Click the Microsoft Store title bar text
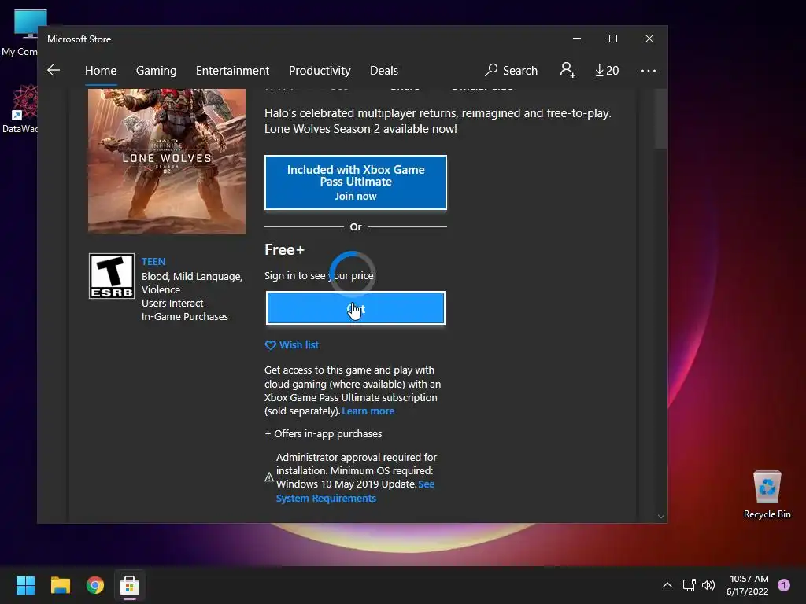806x604 pixels. 79,39
